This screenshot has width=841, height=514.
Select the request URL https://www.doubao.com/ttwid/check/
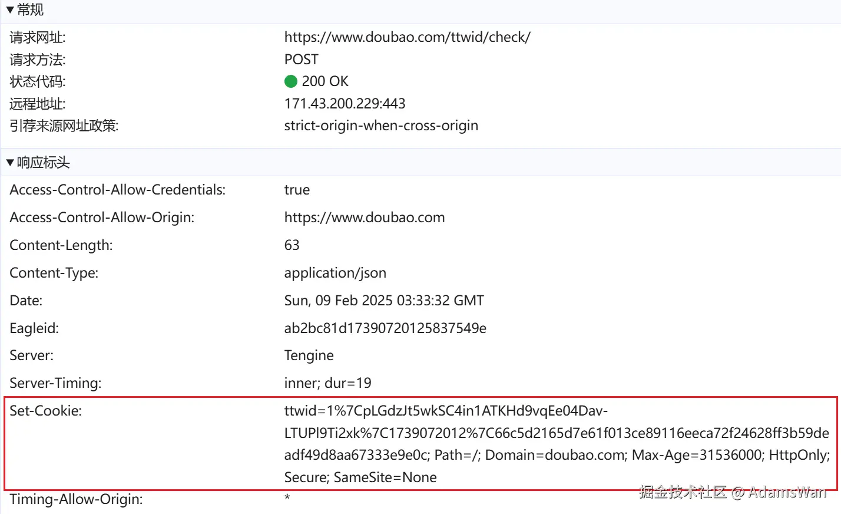pyautogui.click(x=407, y=37)
